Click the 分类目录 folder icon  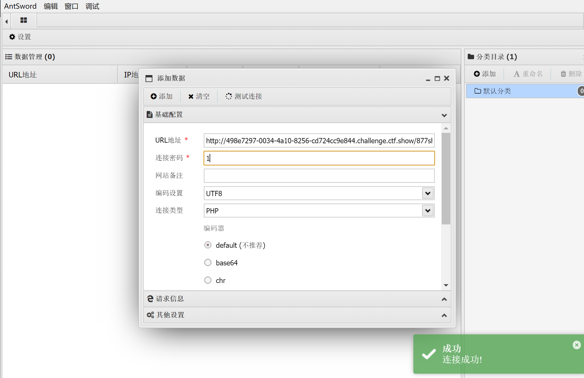pyautogui.click(x=471, y=56)
